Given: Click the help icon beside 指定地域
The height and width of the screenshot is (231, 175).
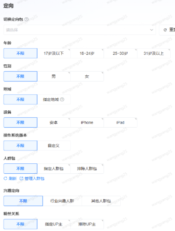Looking at the screenshot, I should tap(62, 100).
